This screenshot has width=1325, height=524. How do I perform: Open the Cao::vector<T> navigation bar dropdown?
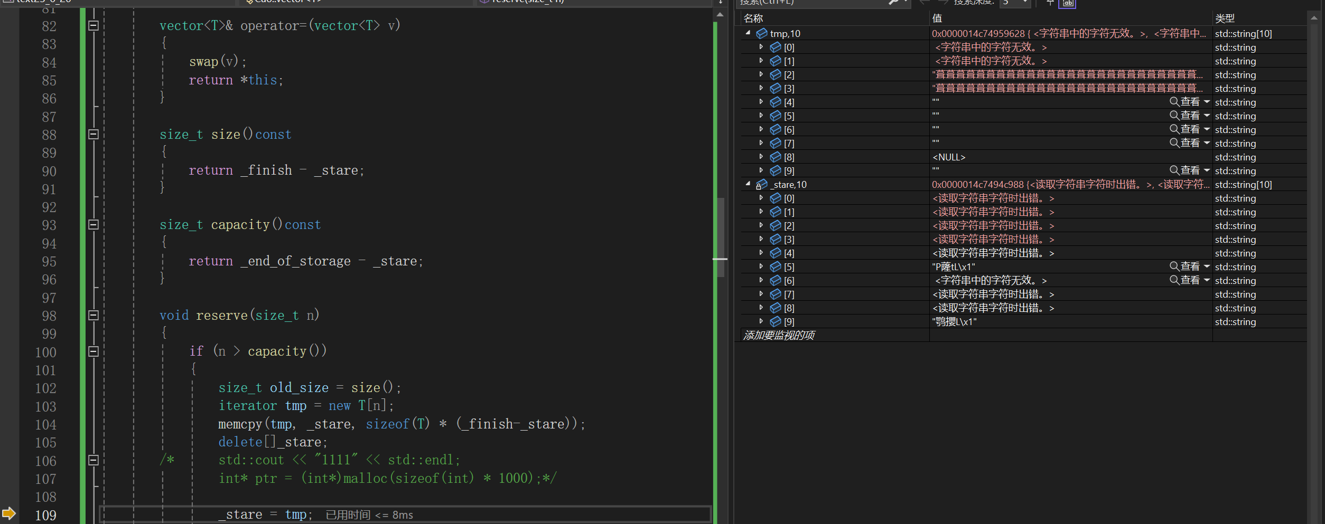click(x=285, y=2)
